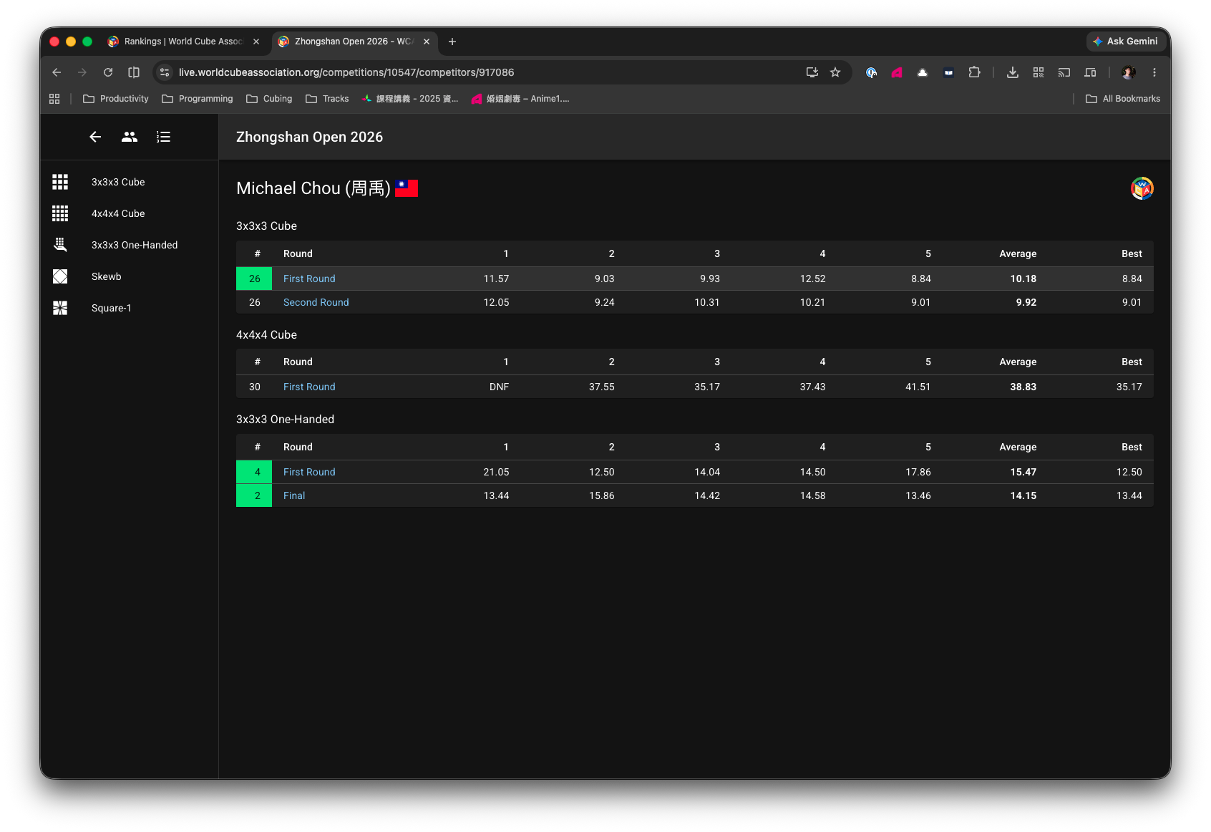
Task: Click the back arrow in the sidebar
Action: point(95,137)
